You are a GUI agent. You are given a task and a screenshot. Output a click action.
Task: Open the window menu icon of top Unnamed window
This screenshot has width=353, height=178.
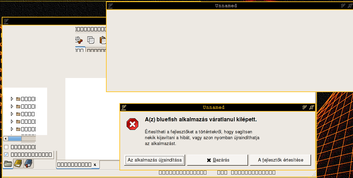(x=110, y=5)
